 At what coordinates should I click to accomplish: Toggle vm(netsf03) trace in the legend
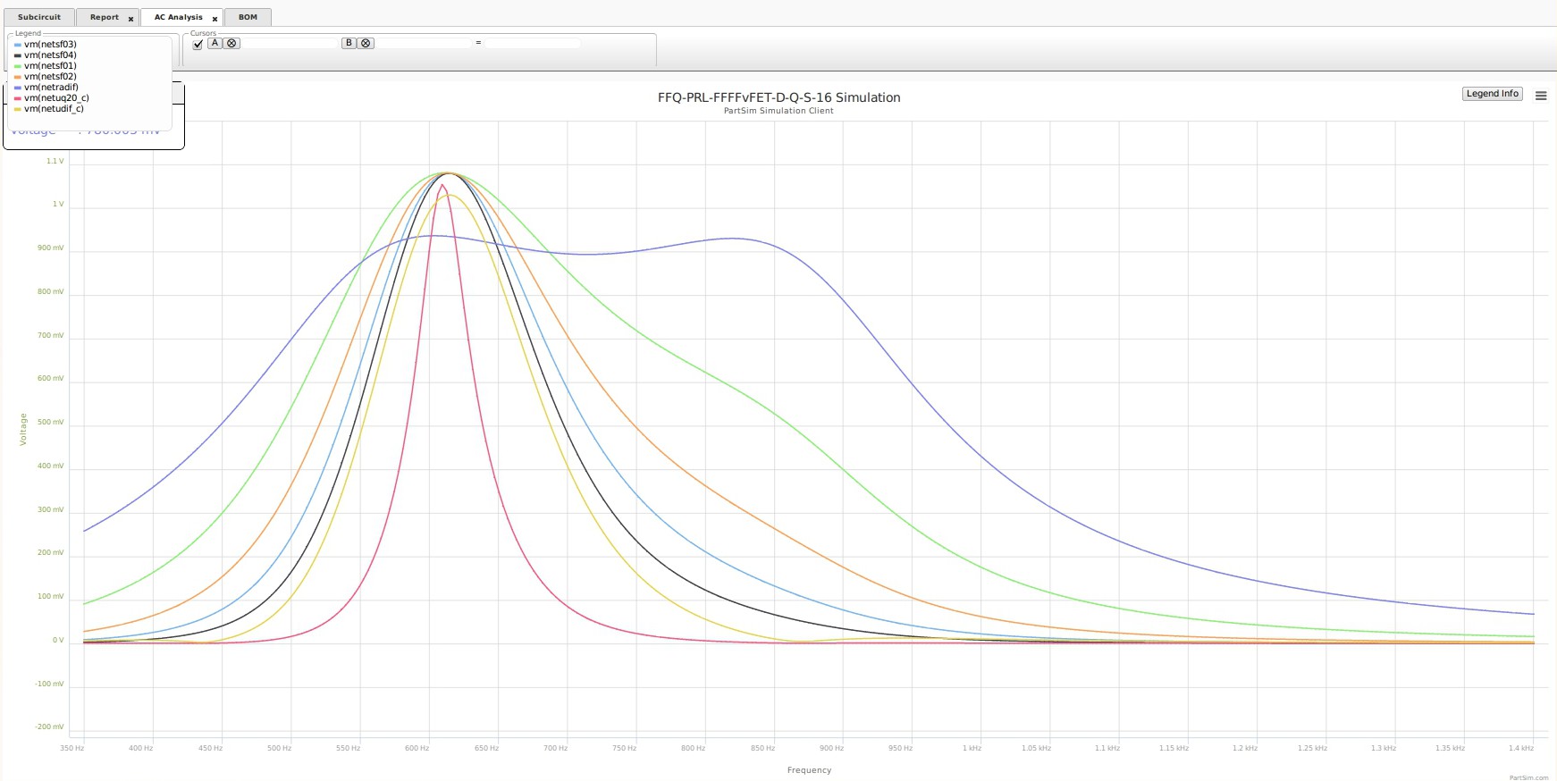pyautogui.click(x=50, y=44)
